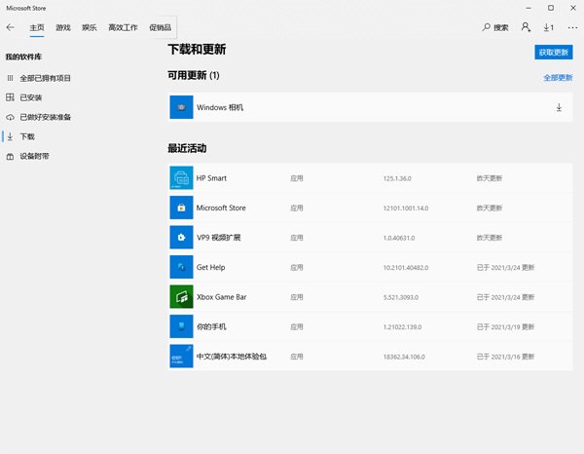The width and height of the screenshot is (584, 454).
Task: Click the Get Help app icon
Action: pyautogui.click(x=182, y=267)
